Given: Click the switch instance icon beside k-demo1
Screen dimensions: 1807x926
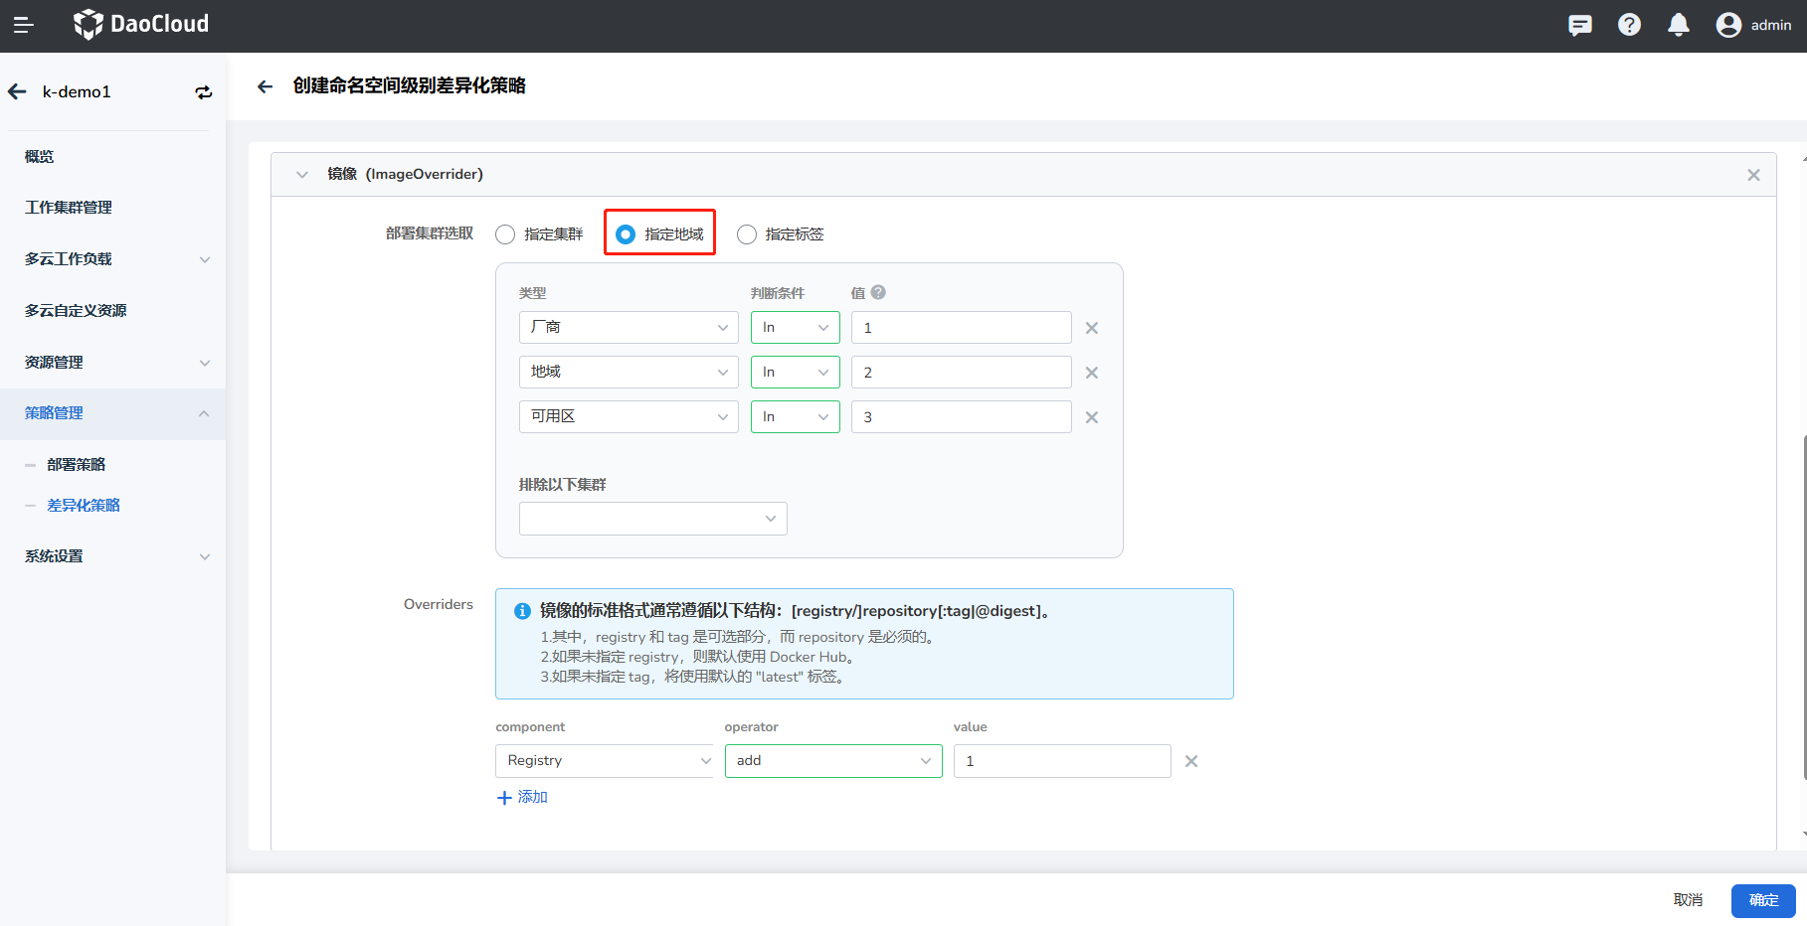Looking at the screenshot, I should click(203, 92).
